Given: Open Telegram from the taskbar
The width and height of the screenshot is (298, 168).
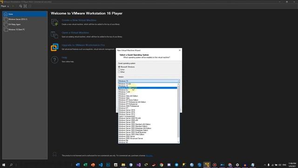Looking at the screenshot, I should [x=176, y=165].
